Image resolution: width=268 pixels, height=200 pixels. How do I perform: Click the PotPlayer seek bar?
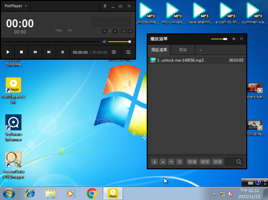51,42
